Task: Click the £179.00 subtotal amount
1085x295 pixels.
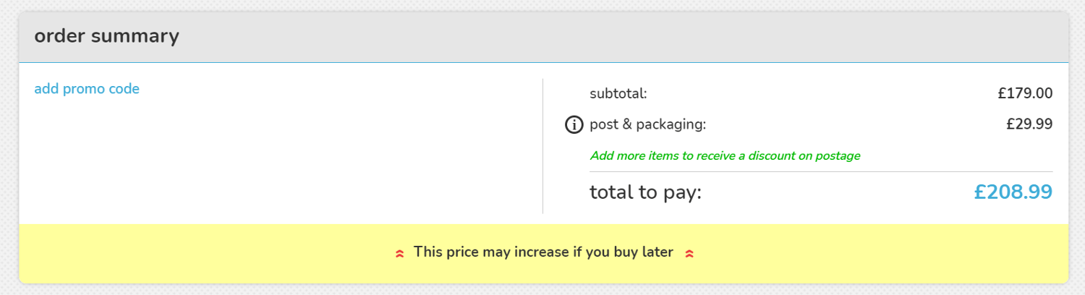Action: pos(1025,93)
